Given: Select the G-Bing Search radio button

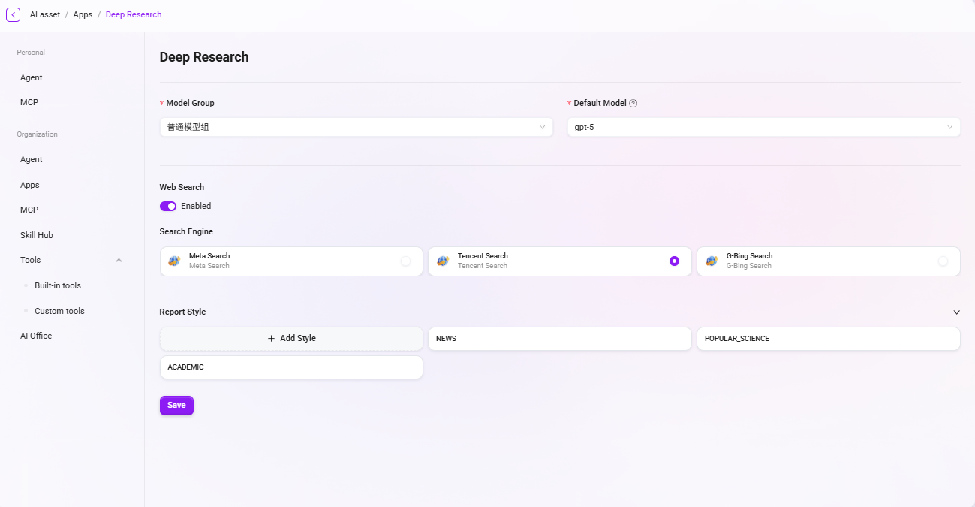Looking at the screenshot, I should click(x=943, y=261).
